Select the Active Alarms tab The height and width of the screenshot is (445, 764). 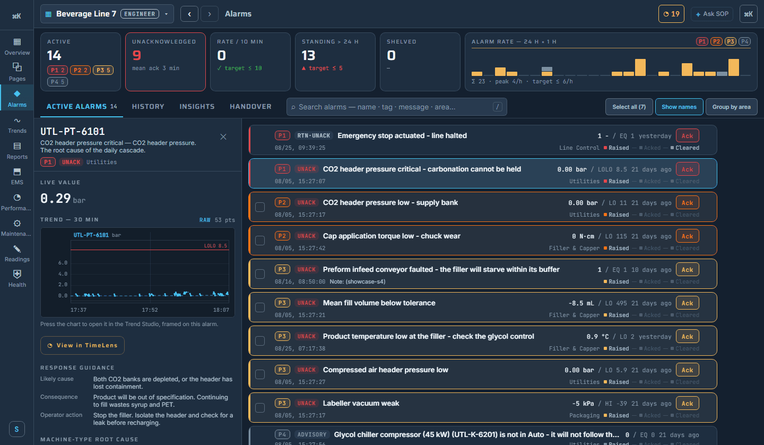tap(82, 107)
